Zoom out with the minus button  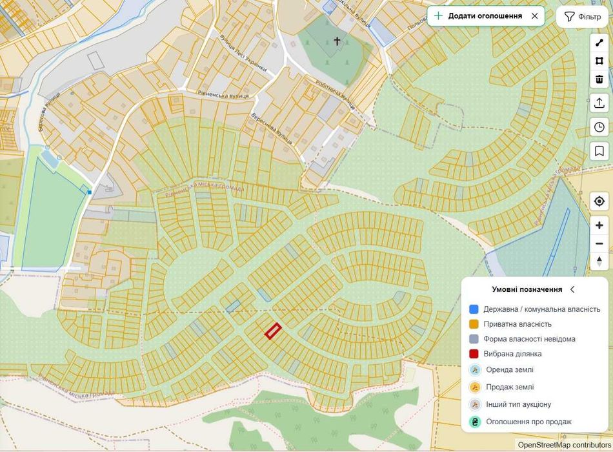[599, 243]
